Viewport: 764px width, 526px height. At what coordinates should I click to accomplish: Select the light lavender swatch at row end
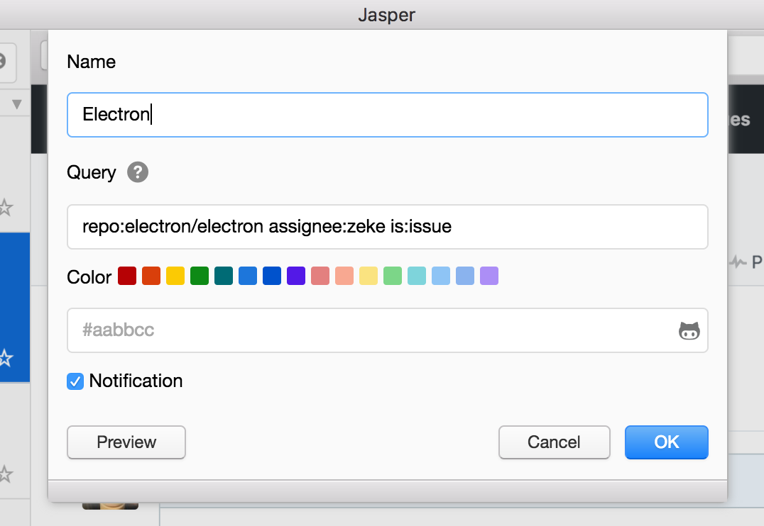pos(489,276)
